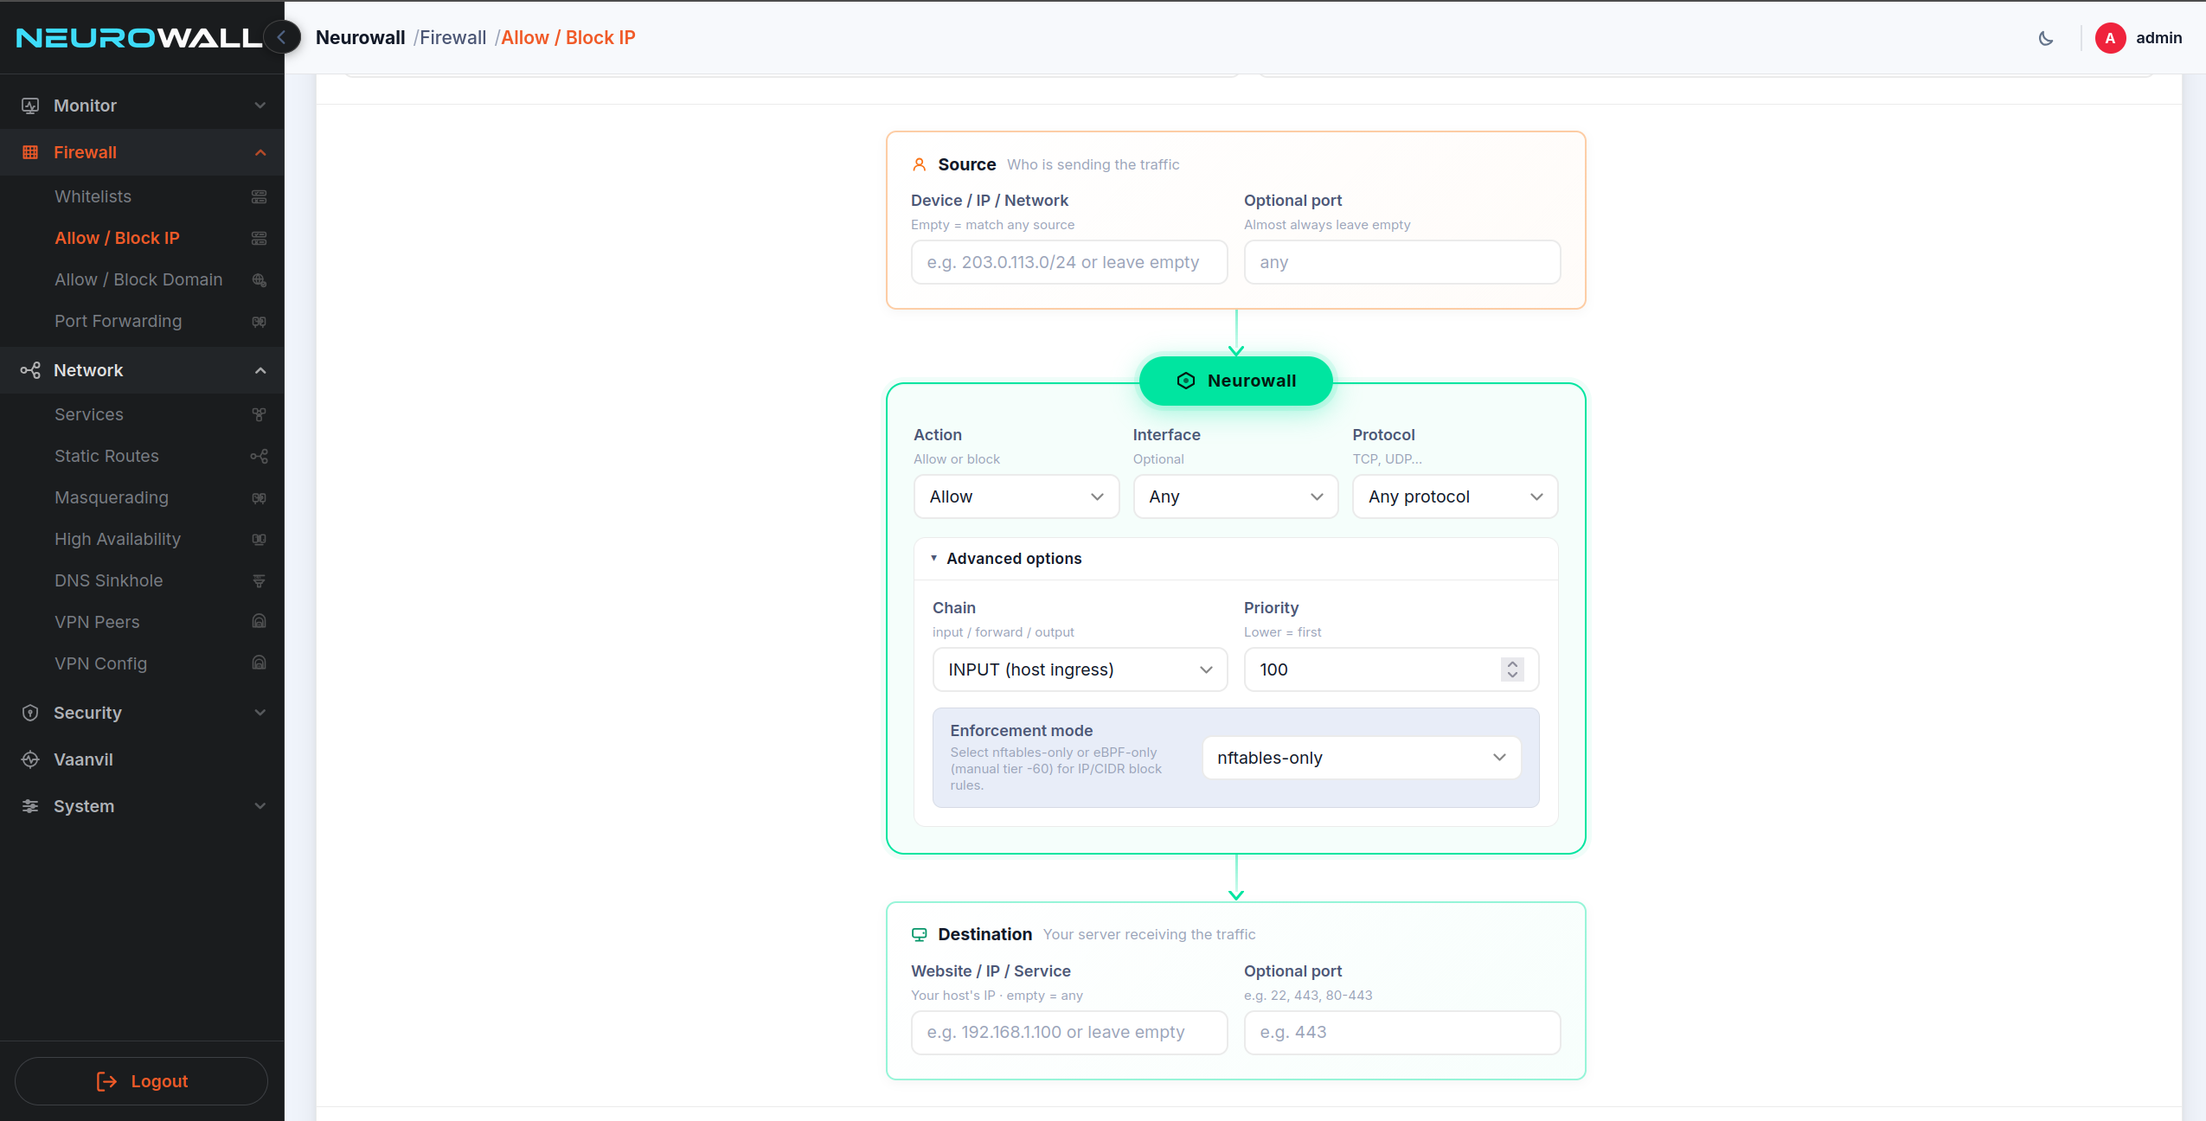Viewport: 2206px width, 1121px height.
Task: Click the Firewall grid icon
Action: click(x=30, y=152)
